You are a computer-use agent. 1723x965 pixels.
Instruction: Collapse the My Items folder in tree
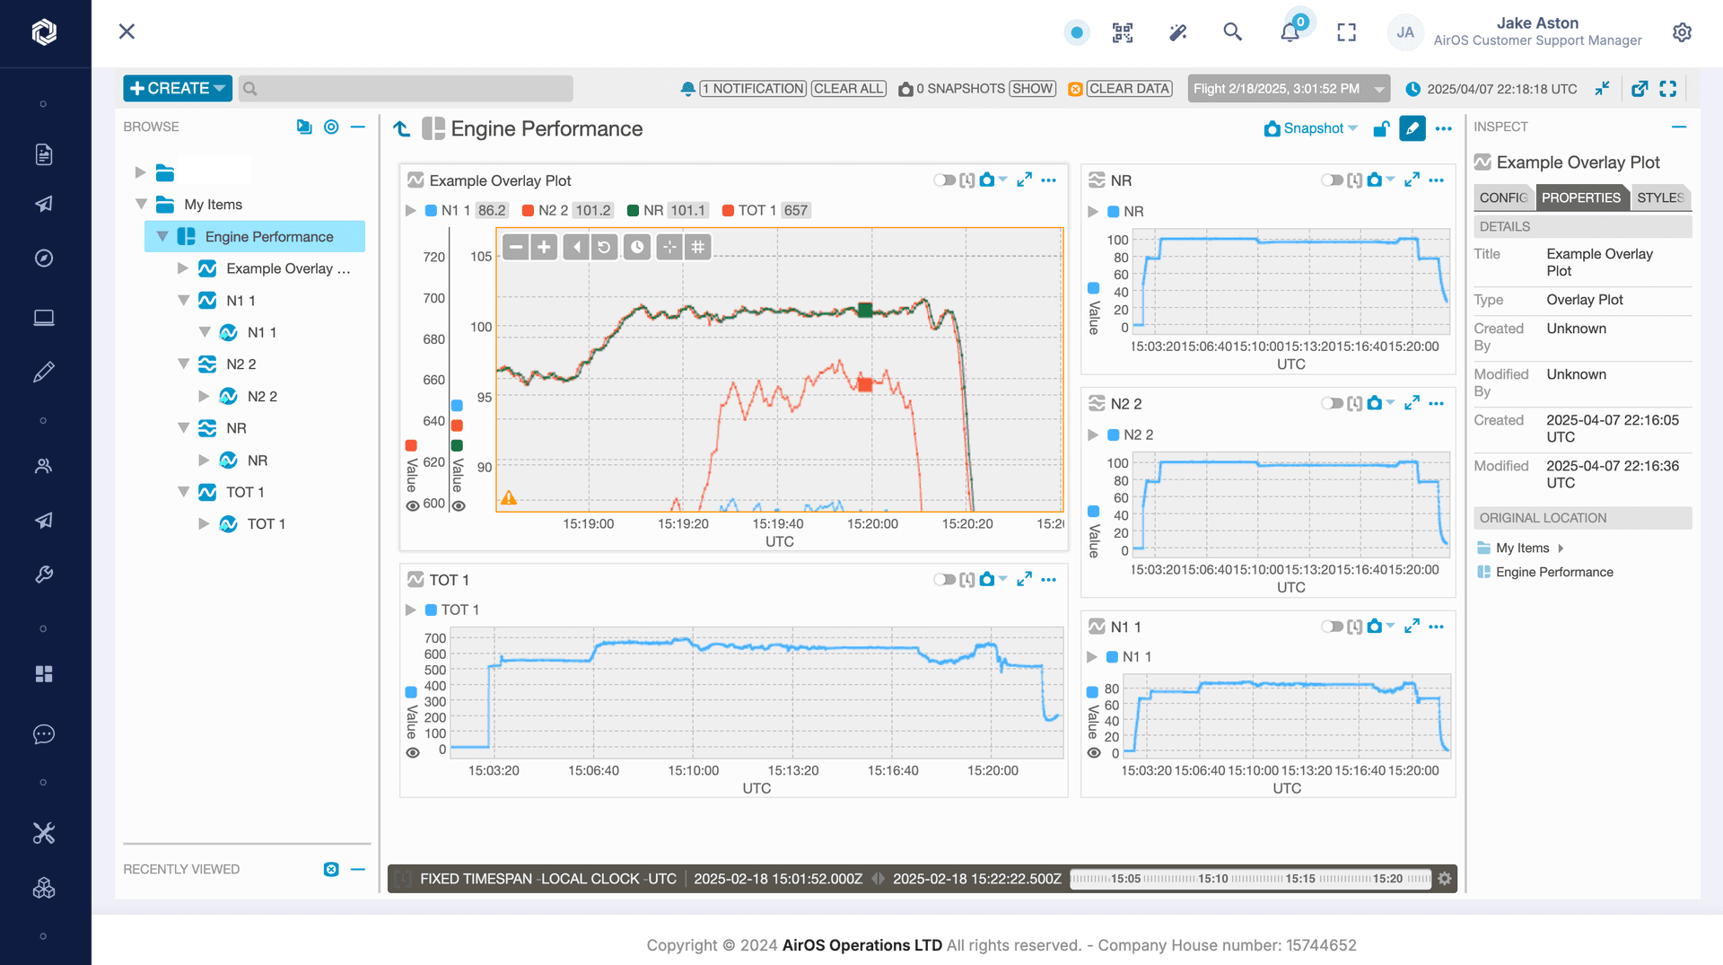[141, 205]
